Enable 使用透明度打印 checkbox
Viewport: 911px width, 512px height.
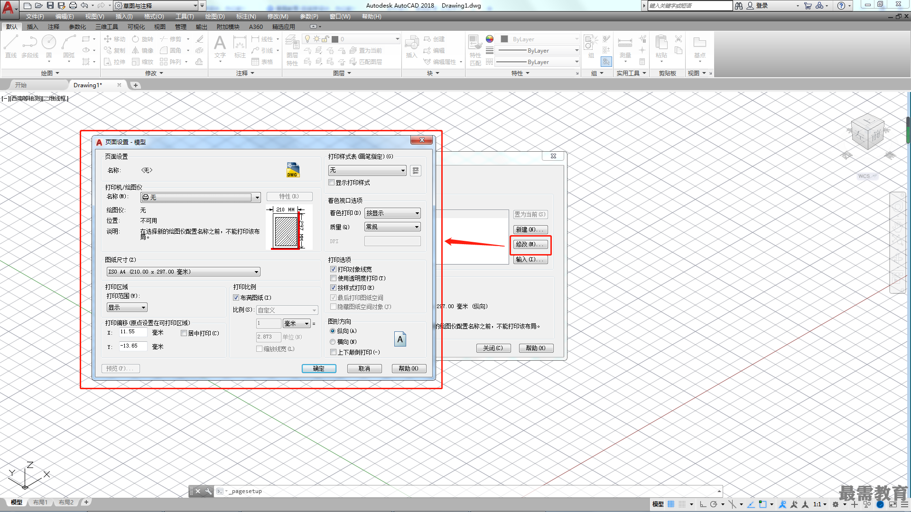tap(333, 278)
